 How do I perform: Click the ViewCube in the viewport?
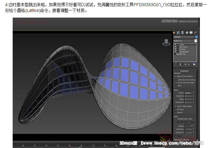166,43
